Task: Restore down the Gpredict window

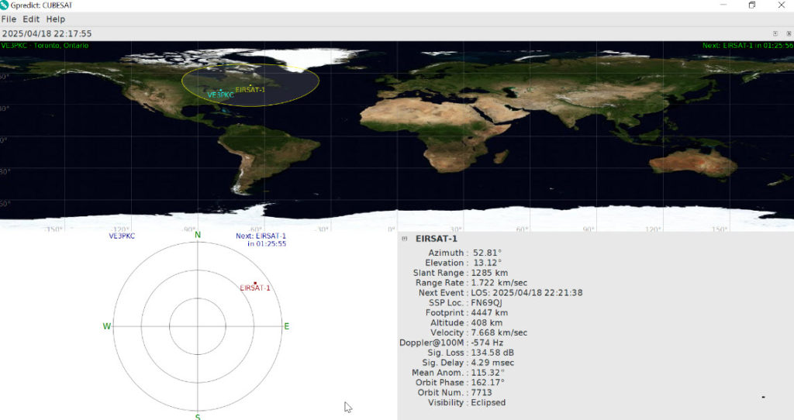Action: click(751, 5)
